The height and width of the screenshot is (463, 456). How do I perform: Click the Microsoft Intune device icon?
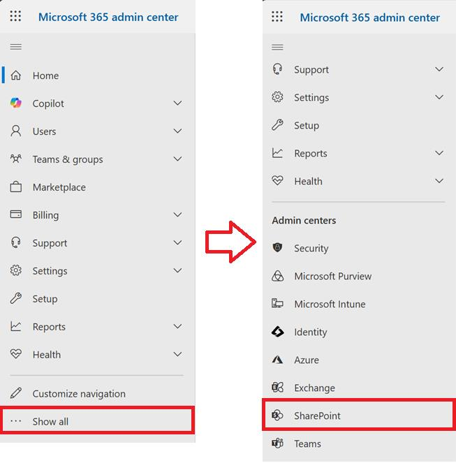pos(277,303)
